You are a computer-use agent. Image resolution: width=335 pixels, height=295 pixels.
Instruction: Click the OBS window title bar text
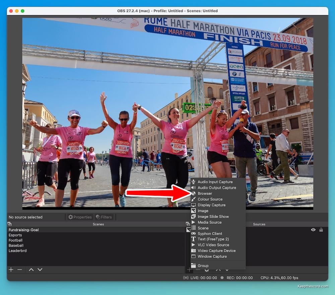[167, 11]
